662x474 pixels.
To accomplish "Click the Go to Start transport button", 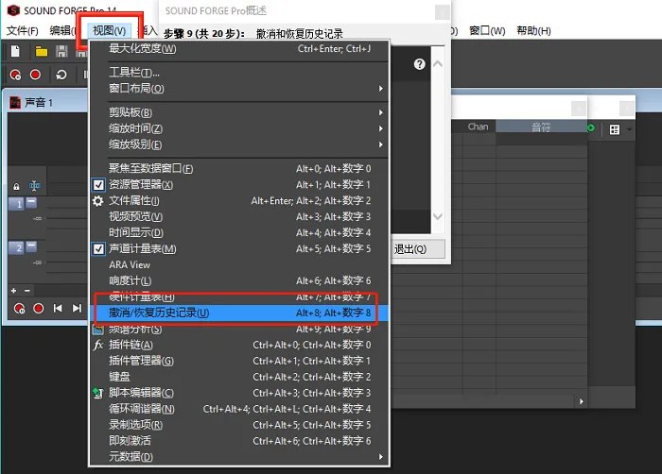I will coord(58,308).
